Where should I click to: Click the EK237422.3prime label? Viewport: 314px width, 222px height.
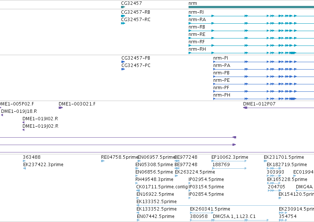click(43, 165)
